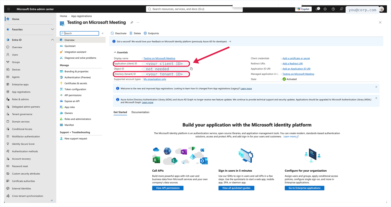Click the resource menu search box

coord(79,33)
